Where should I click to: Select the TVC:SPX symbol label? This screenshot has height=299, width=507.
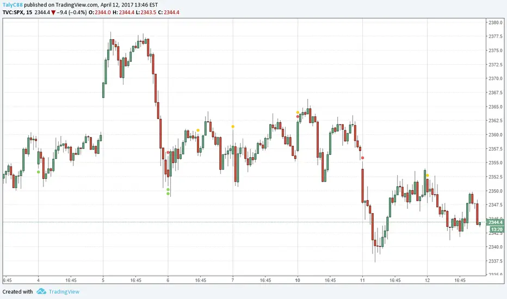click(15, 11)
